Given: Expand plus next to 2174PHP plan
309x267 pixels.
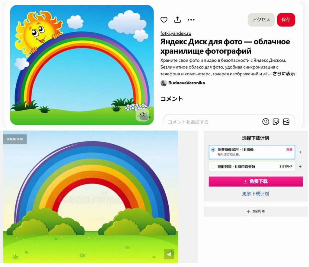Looking at the screenshot, I should click(300, 167).
